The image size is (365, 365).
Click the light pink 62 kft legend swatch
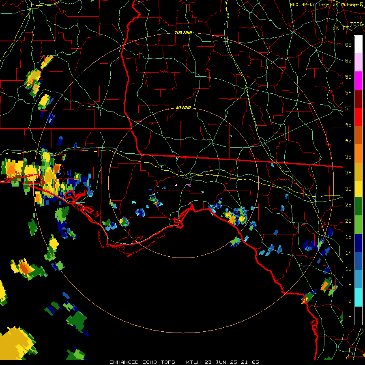coord(358,62)
